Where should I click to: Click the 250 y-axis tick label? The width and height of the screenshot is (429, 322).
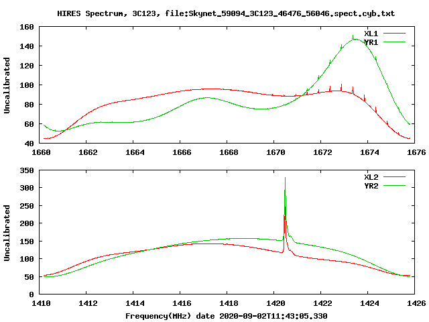pyautogui.click(x=27, y=206)
